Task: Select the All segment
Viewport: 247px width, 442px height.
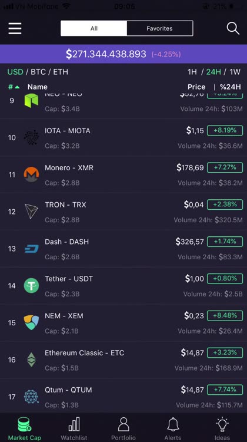Action: pyautogui.click(x=94, y=28)
